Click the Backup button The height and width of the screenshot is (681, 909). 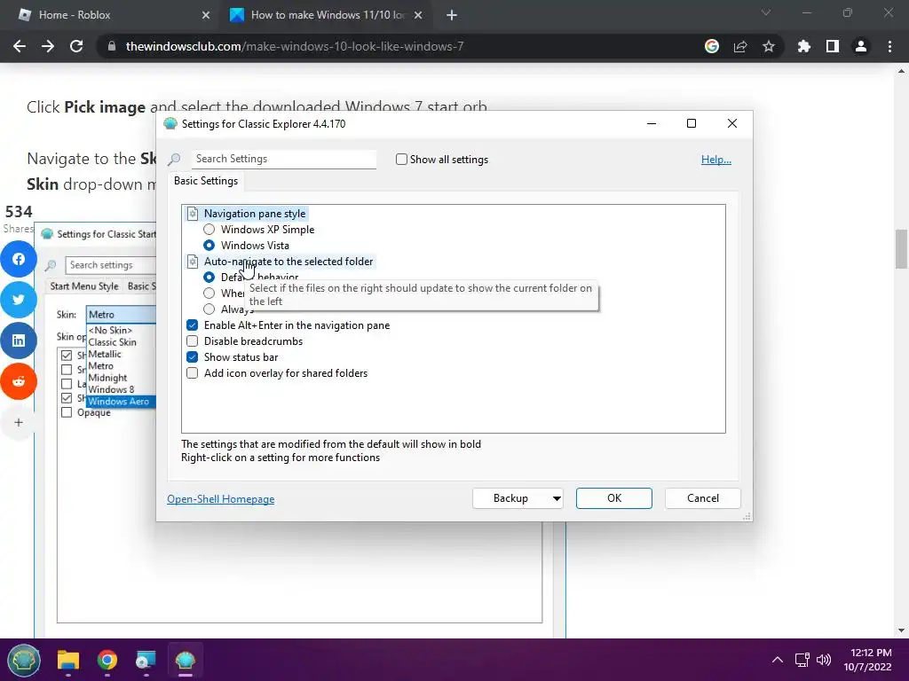tap(510, 498)
